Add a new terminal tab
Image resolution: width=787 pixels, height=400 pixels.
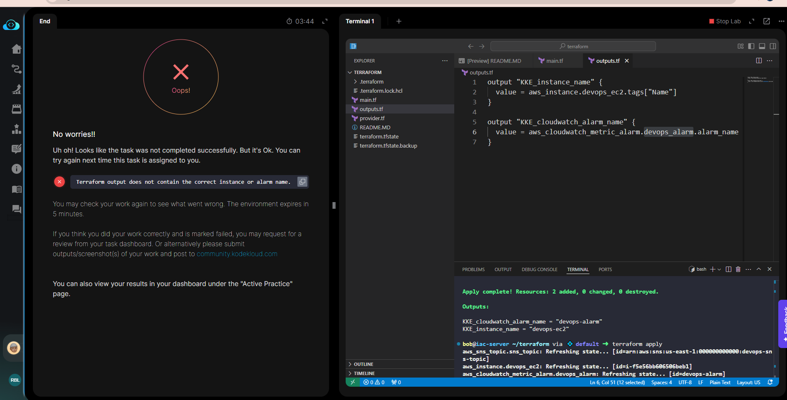point(399,21)
